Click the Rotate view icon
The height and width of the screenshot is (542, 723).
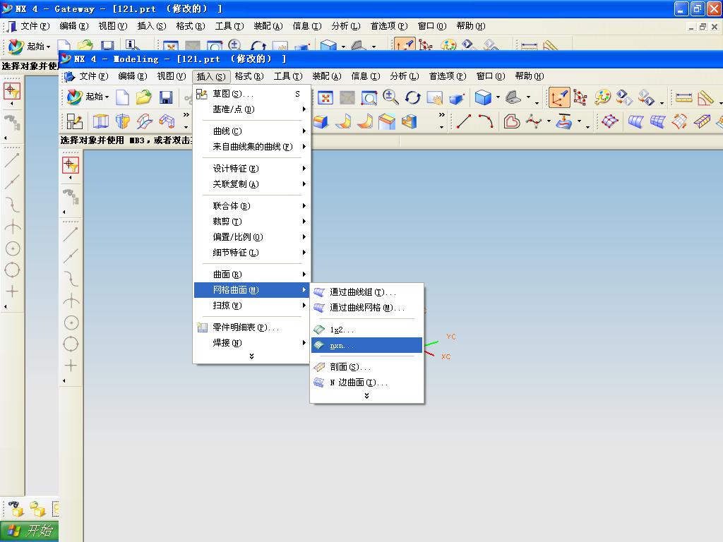(x=412, y=97)
